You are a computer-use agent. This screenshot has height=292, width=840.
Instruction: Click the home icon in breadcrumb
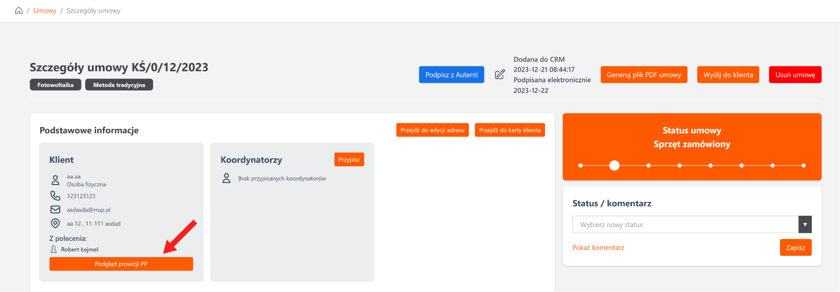pos(19,11)
